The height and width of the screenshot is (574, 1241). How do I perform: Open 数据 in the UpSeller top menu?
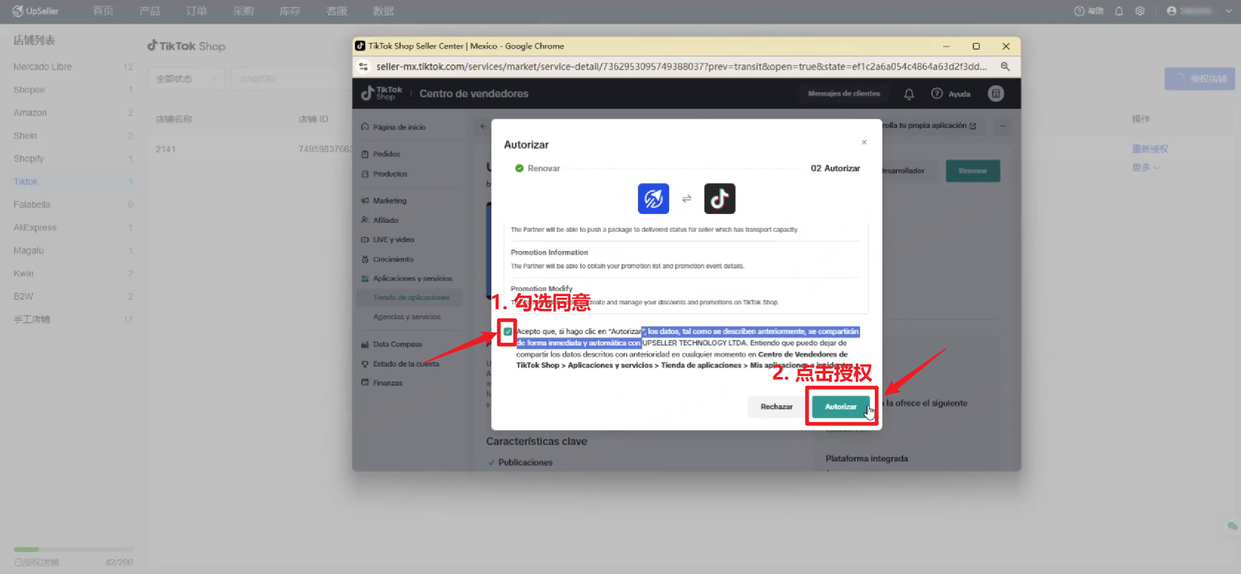coord(383,11)
